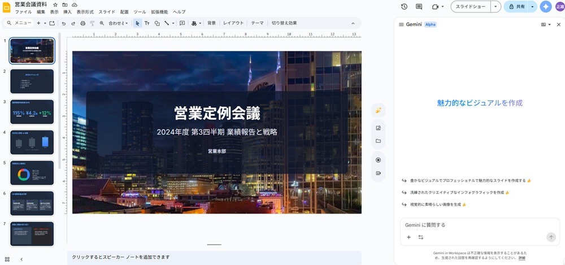Choose the select arrow cursor tool
The width and height of the screenshot is (565, 265).
point(137,23)
